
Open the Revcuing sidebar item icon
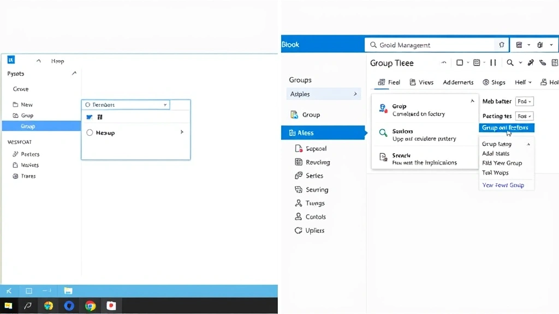(299, 162)
